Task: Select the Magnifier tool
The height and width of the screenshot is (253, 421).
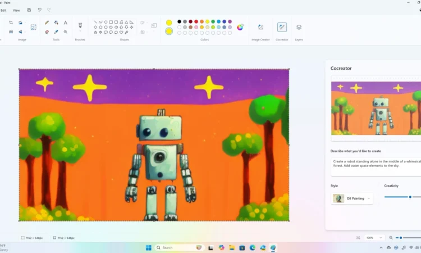Action: tap(66, 31)
